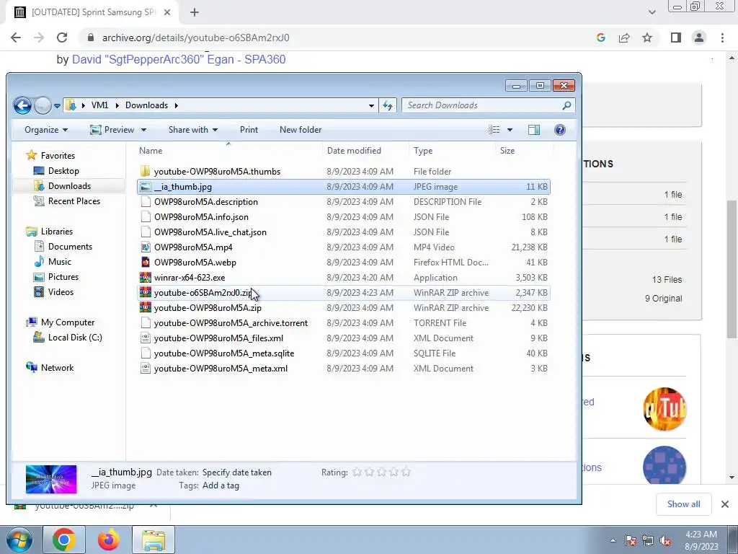Sort by the Type column header
Screen dimensions: 738x554
pos(423,151)
